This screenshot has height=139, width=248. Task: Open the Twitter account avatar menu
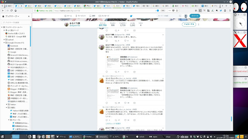click(186, 16)
